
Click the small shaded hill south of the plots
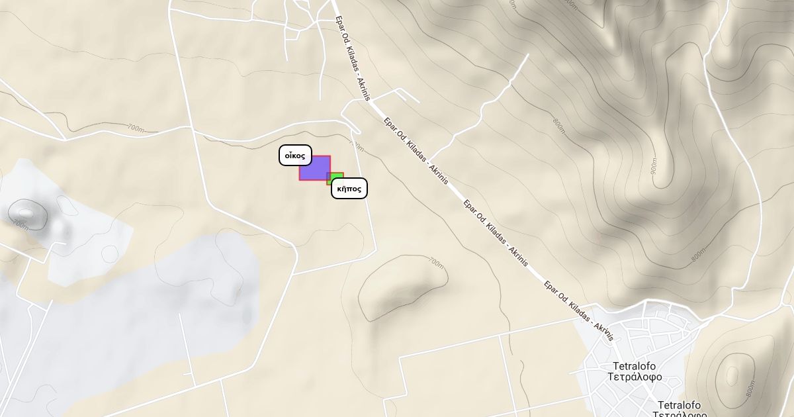400,291
